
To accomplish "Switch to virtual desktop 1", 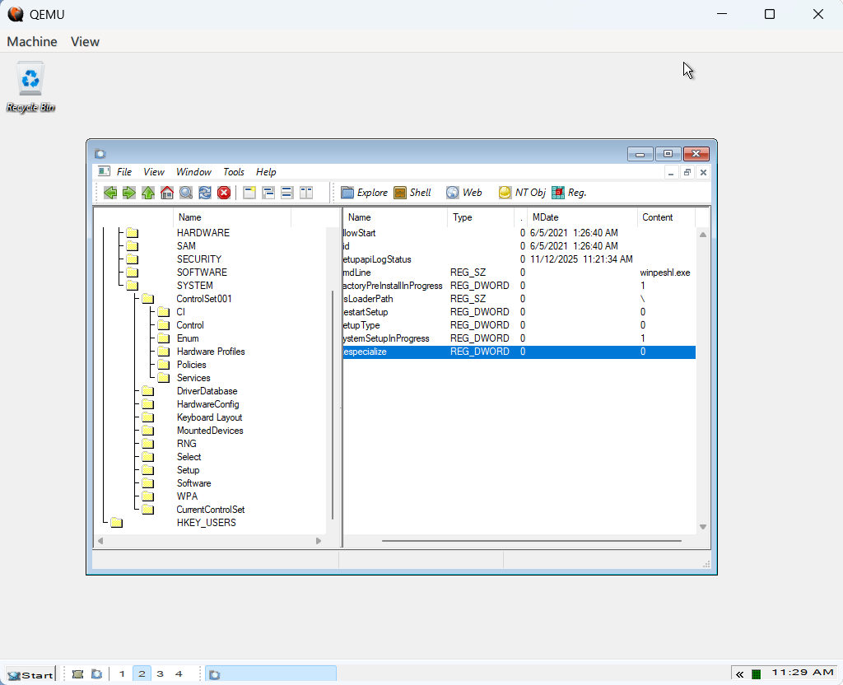I will 122,673.
